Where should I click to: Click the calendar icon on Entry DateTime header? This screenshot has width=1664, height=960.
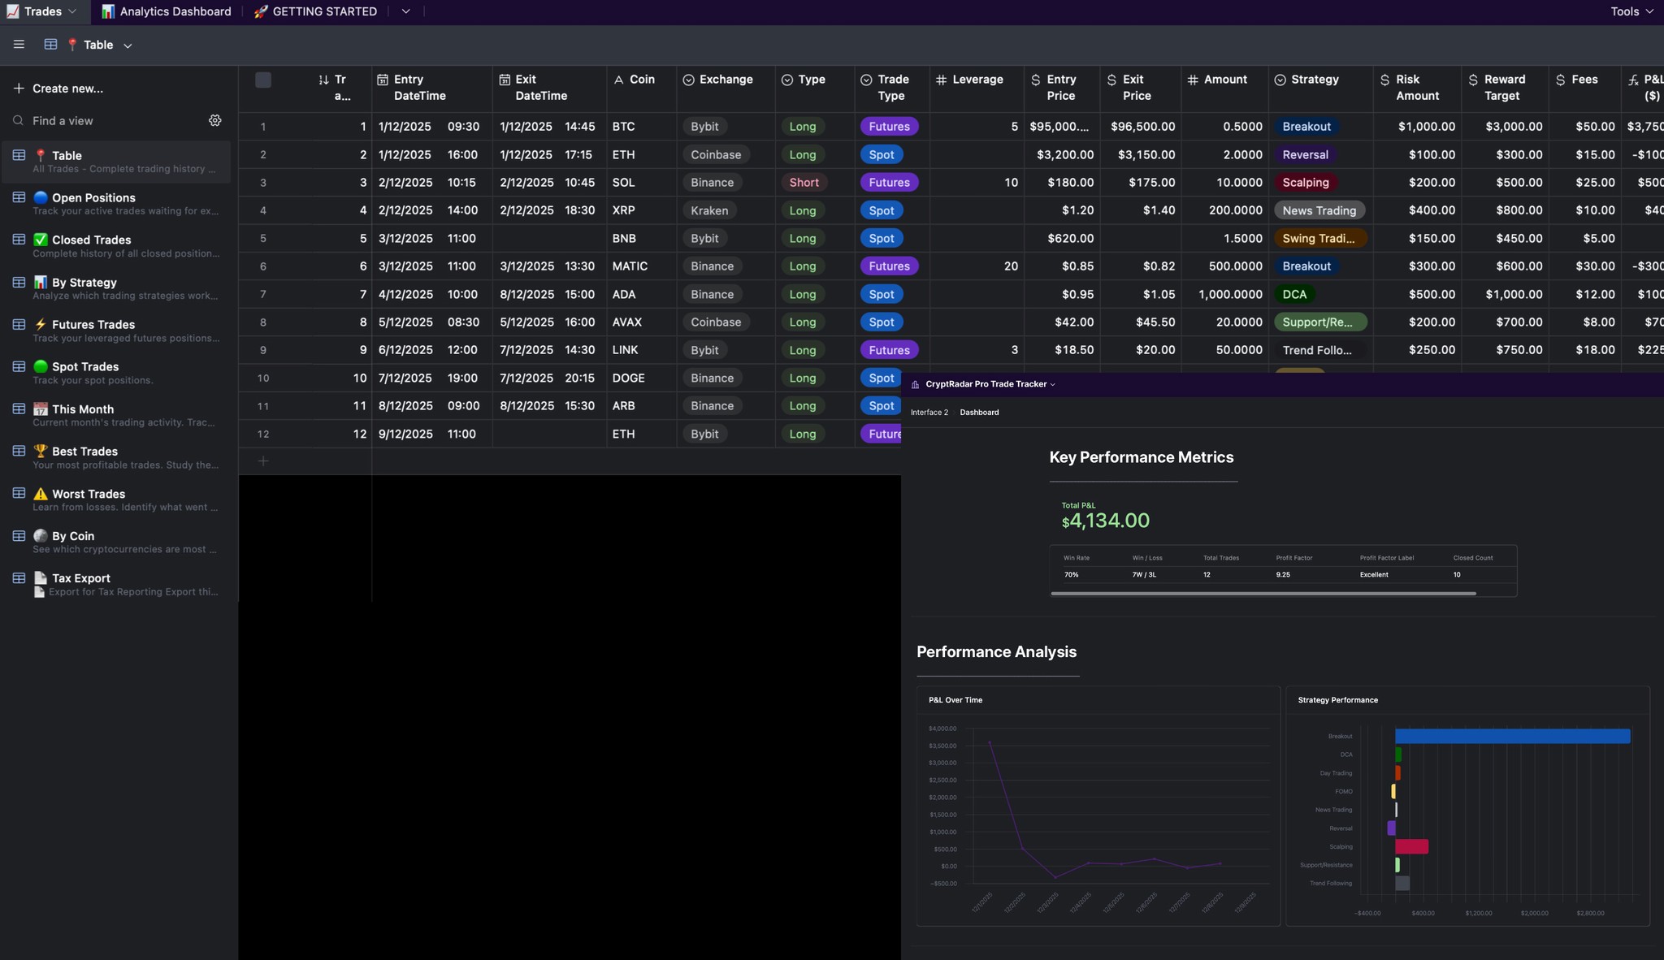[x=383, y=79]
